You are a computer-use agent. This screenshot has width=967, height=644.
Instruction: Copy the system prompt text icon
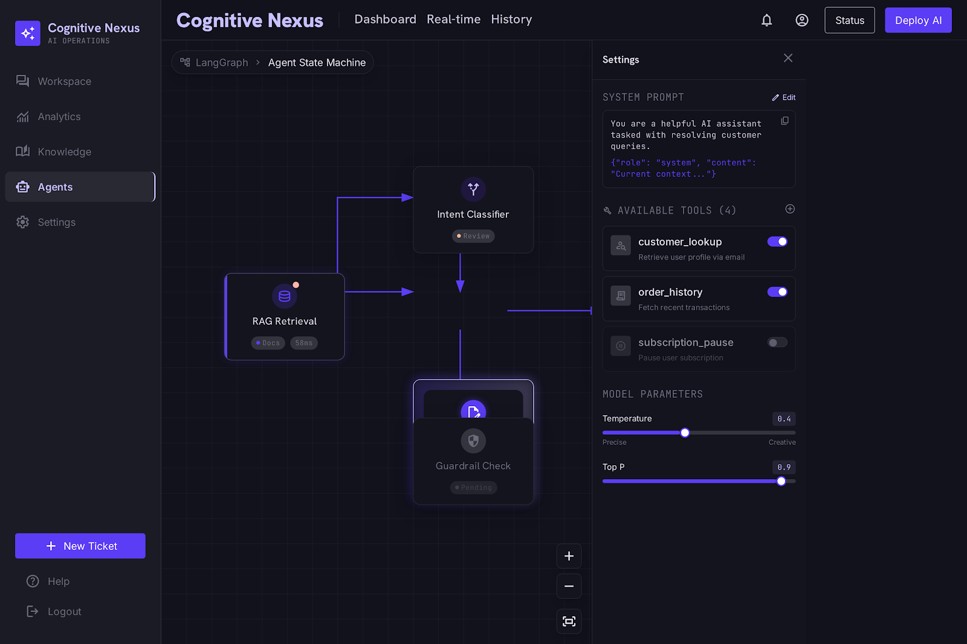784,121
